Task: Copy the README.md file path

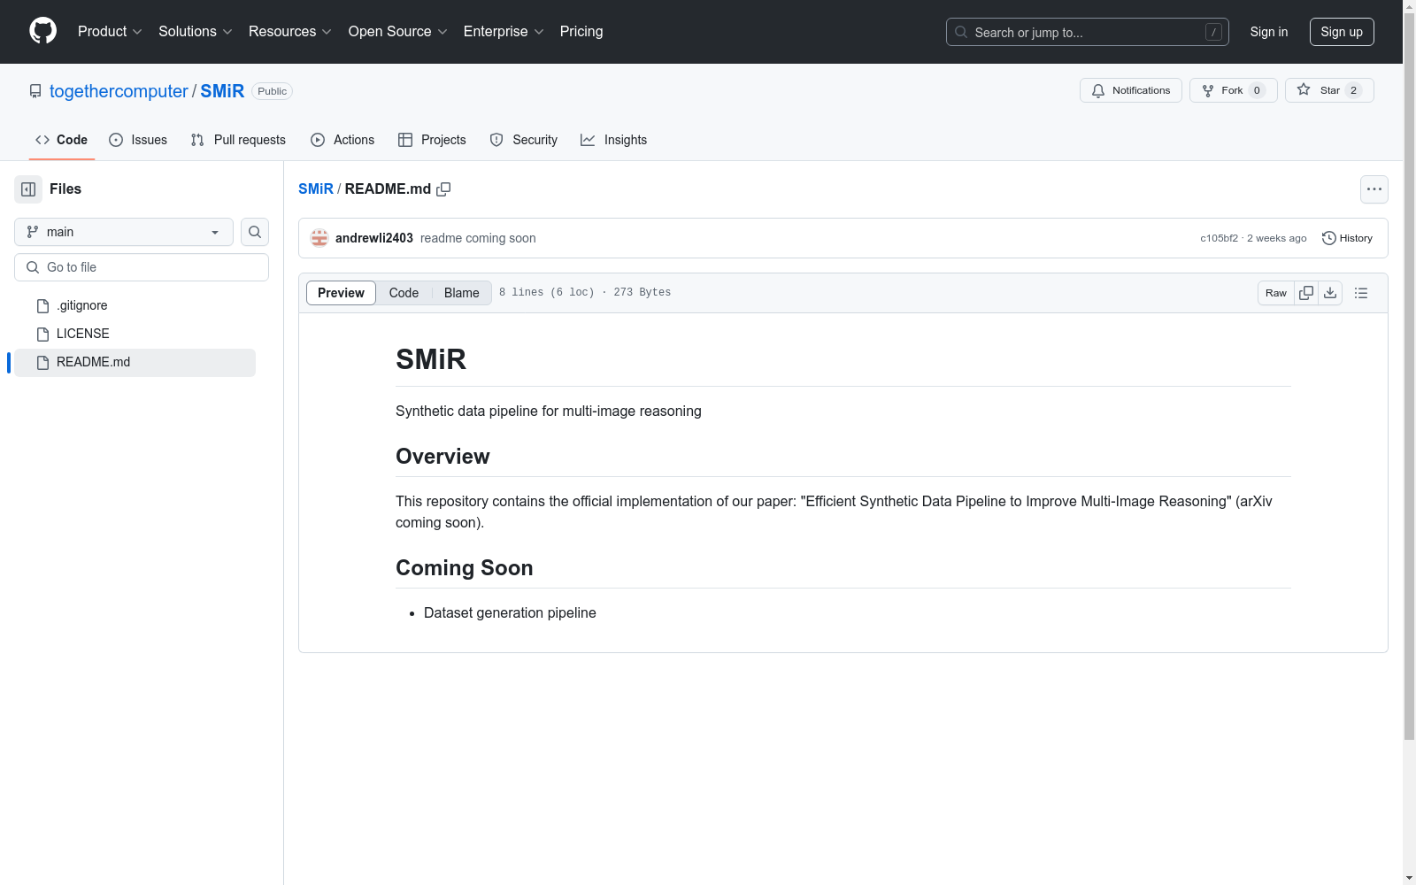Action: point(444,189)
